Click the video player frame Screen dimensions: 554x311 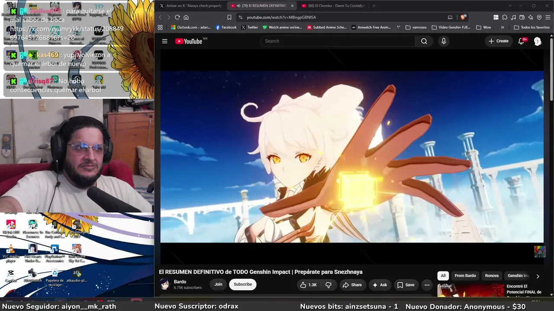[352, 156]
